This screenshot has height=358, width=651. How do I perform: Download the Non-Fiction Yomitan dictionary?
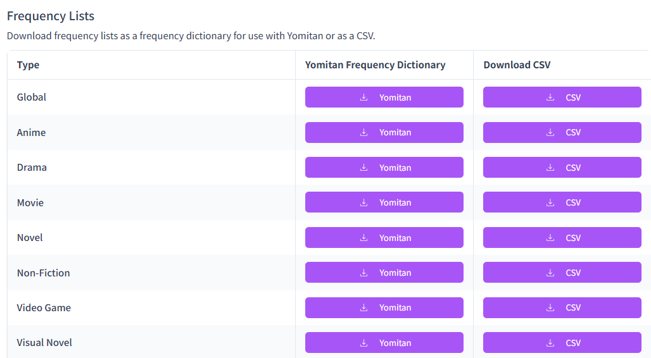coord(384,273)
